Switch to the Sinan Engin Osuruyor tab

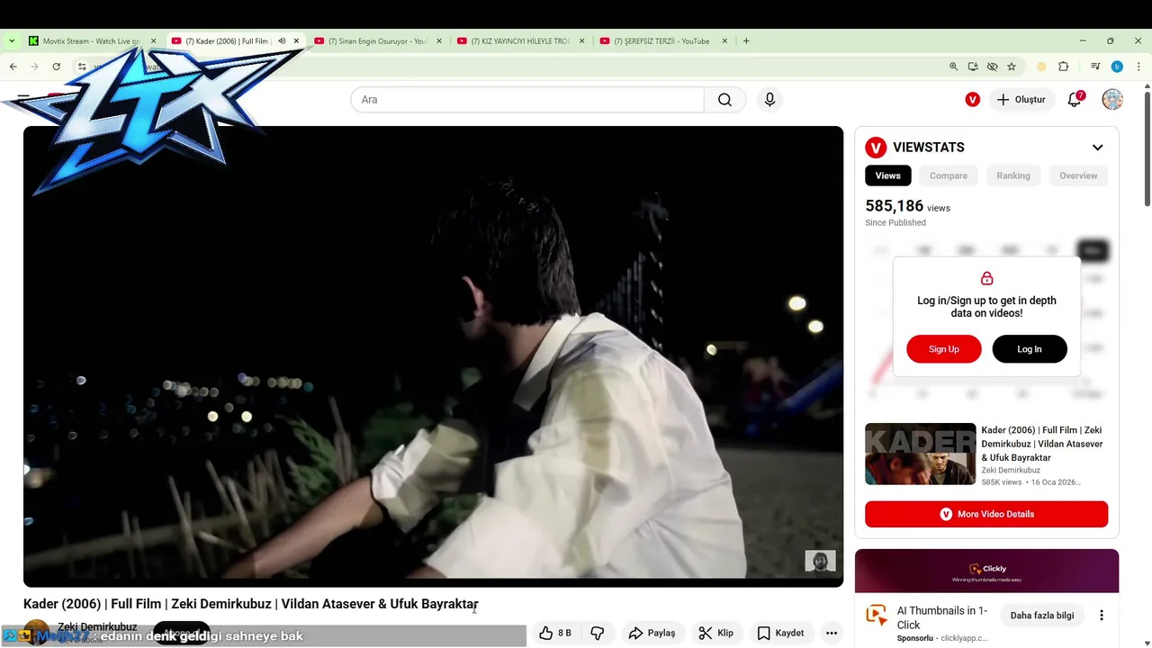377,41
